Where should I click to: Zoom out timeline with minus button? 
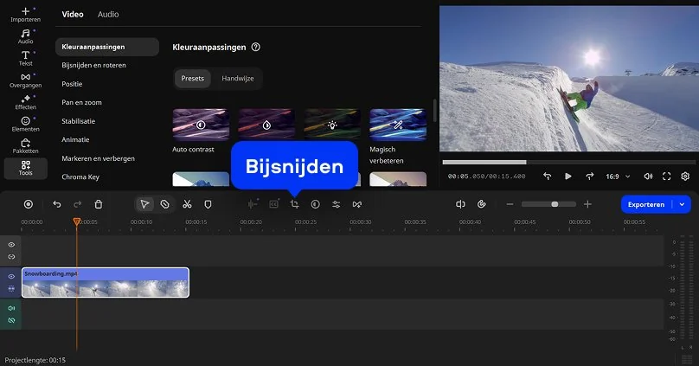click(x=510, y=204)
